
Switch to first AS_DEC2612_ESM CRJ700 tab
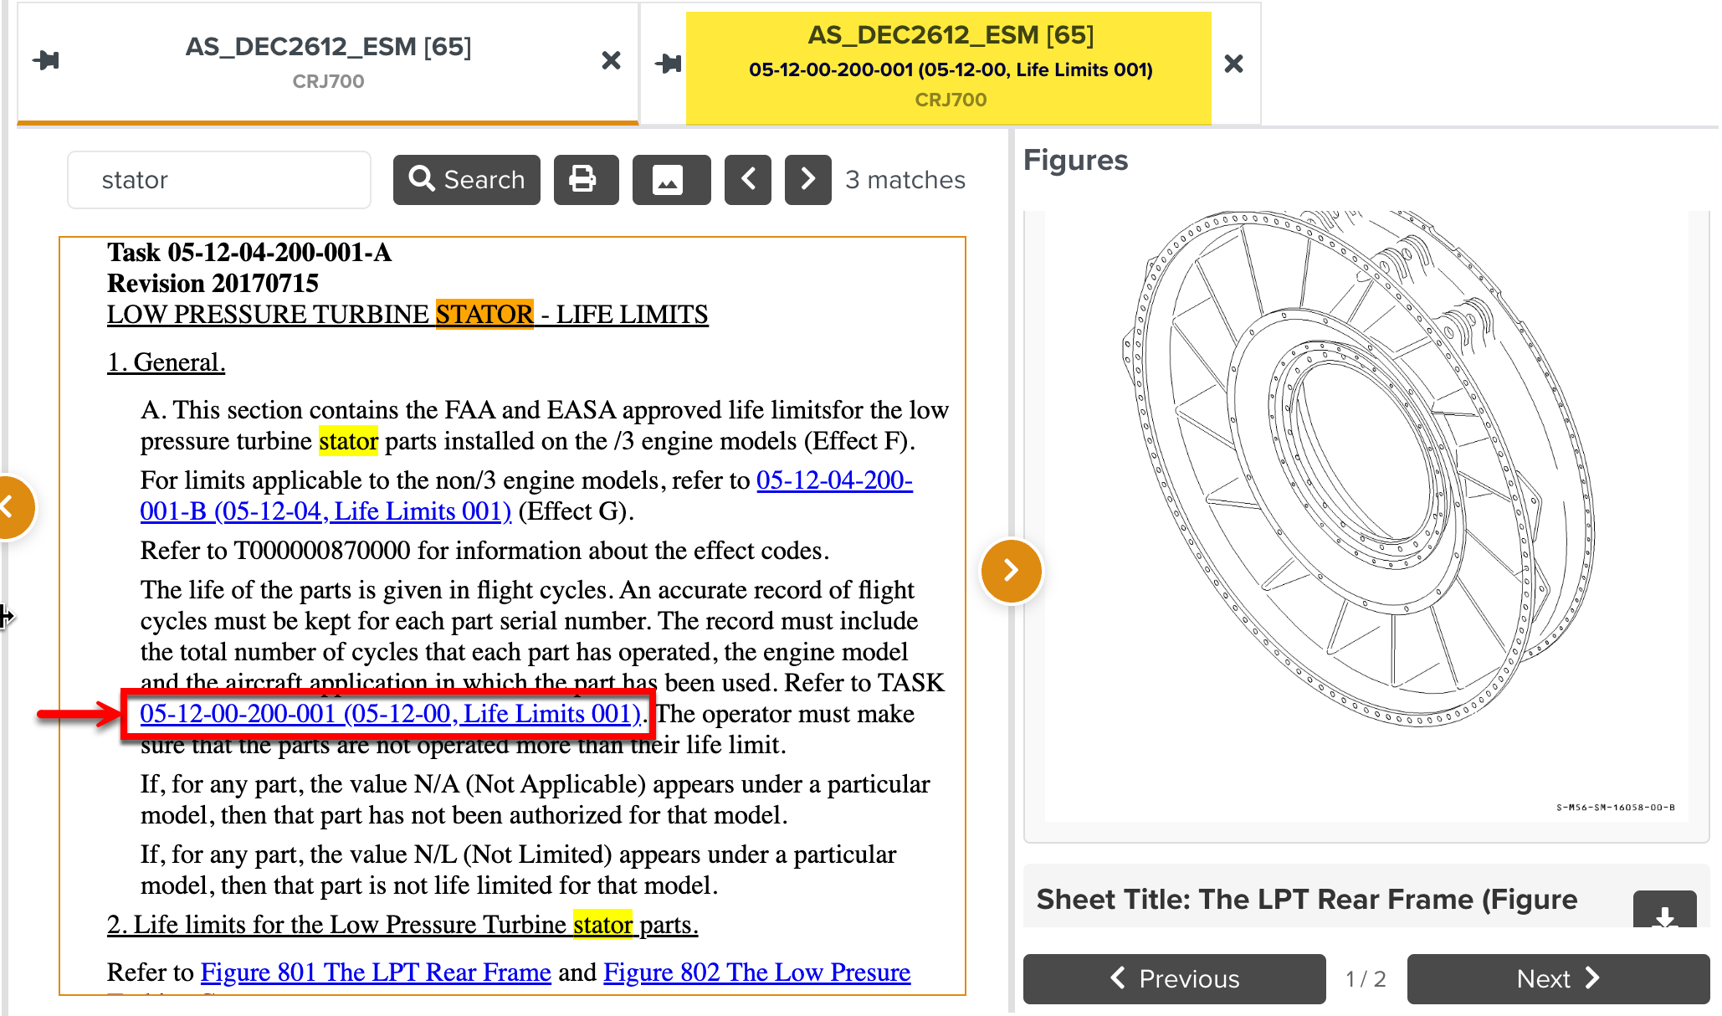point(328,62)
